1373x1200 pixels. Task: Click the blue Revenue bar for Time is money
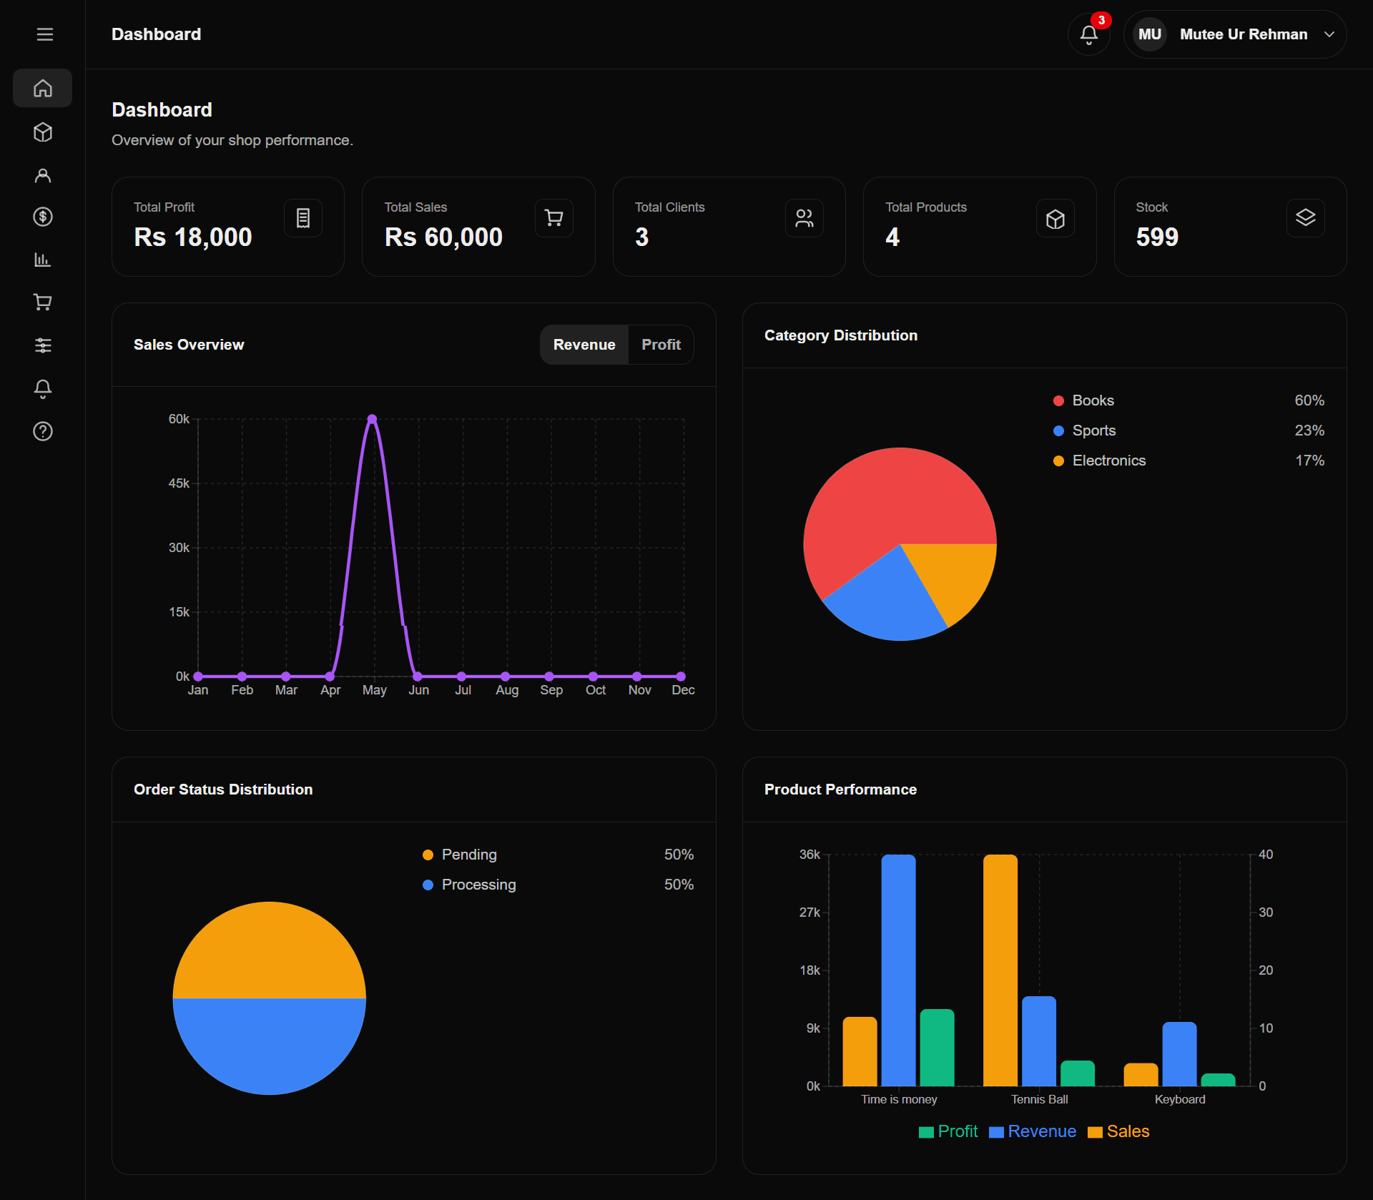[x=899, y=970]
